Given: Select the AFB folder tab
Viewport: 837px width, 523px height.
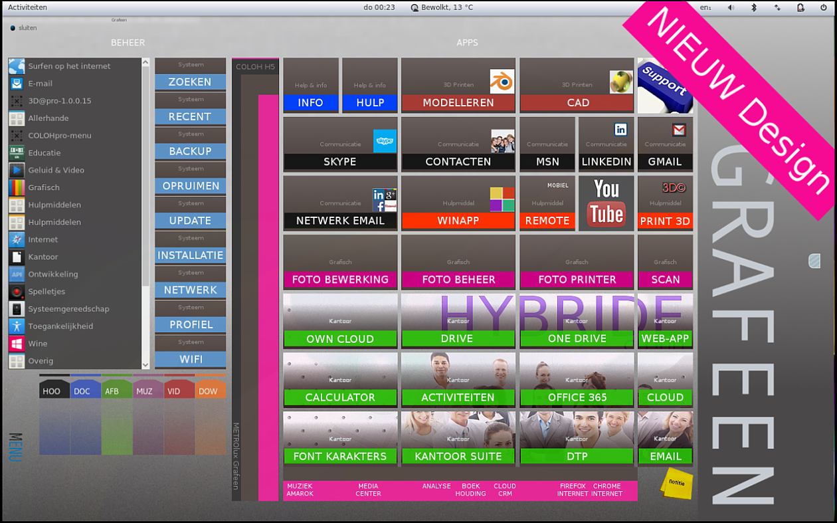Looking at the screenshot, I should [117, 389].
